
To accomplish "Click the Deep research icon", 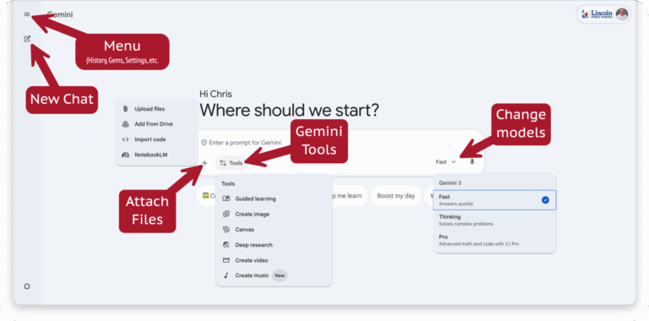I will (x=226, y=245).
